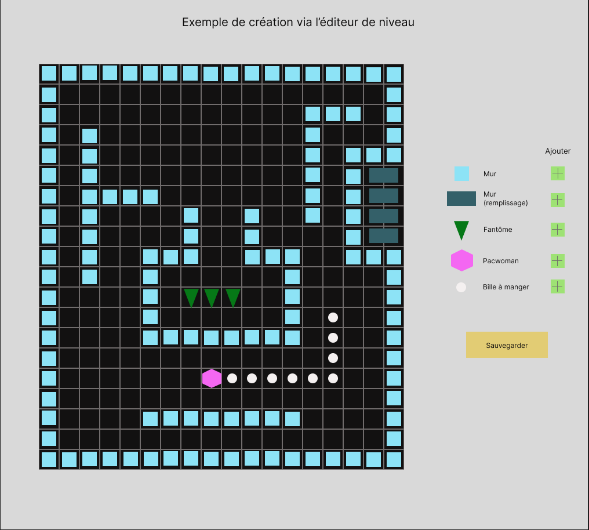Click the top-right corner wall tile
Screen dimensions: 589x530
(x=394, y=74)
